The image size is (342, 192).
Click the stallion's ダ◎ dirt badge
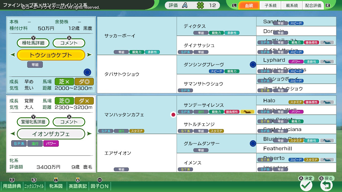point(84,82)
